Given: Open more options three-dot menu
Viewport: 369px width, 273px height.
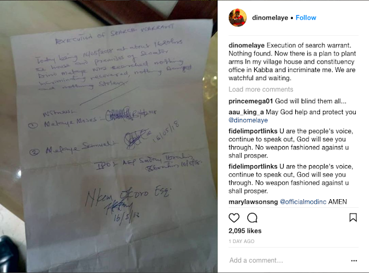Looking at the screenshot, I should pyautogui.click(x=354, y=260).
